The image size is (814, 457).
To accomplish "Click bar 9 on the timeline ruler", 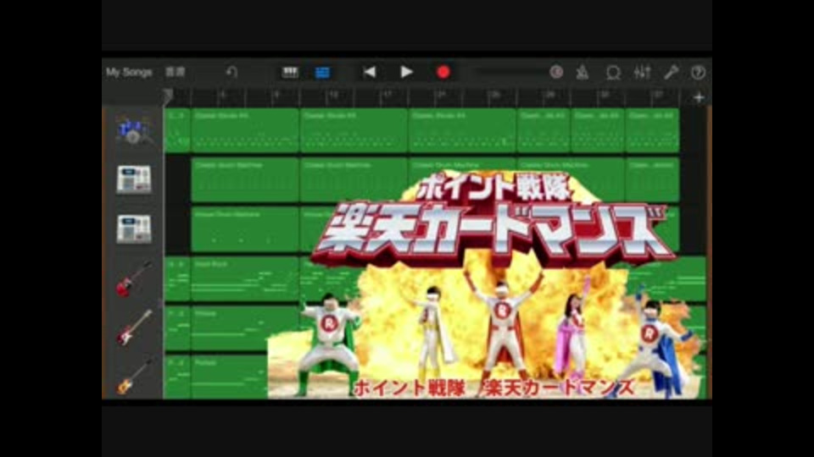I will pos(276,95).
